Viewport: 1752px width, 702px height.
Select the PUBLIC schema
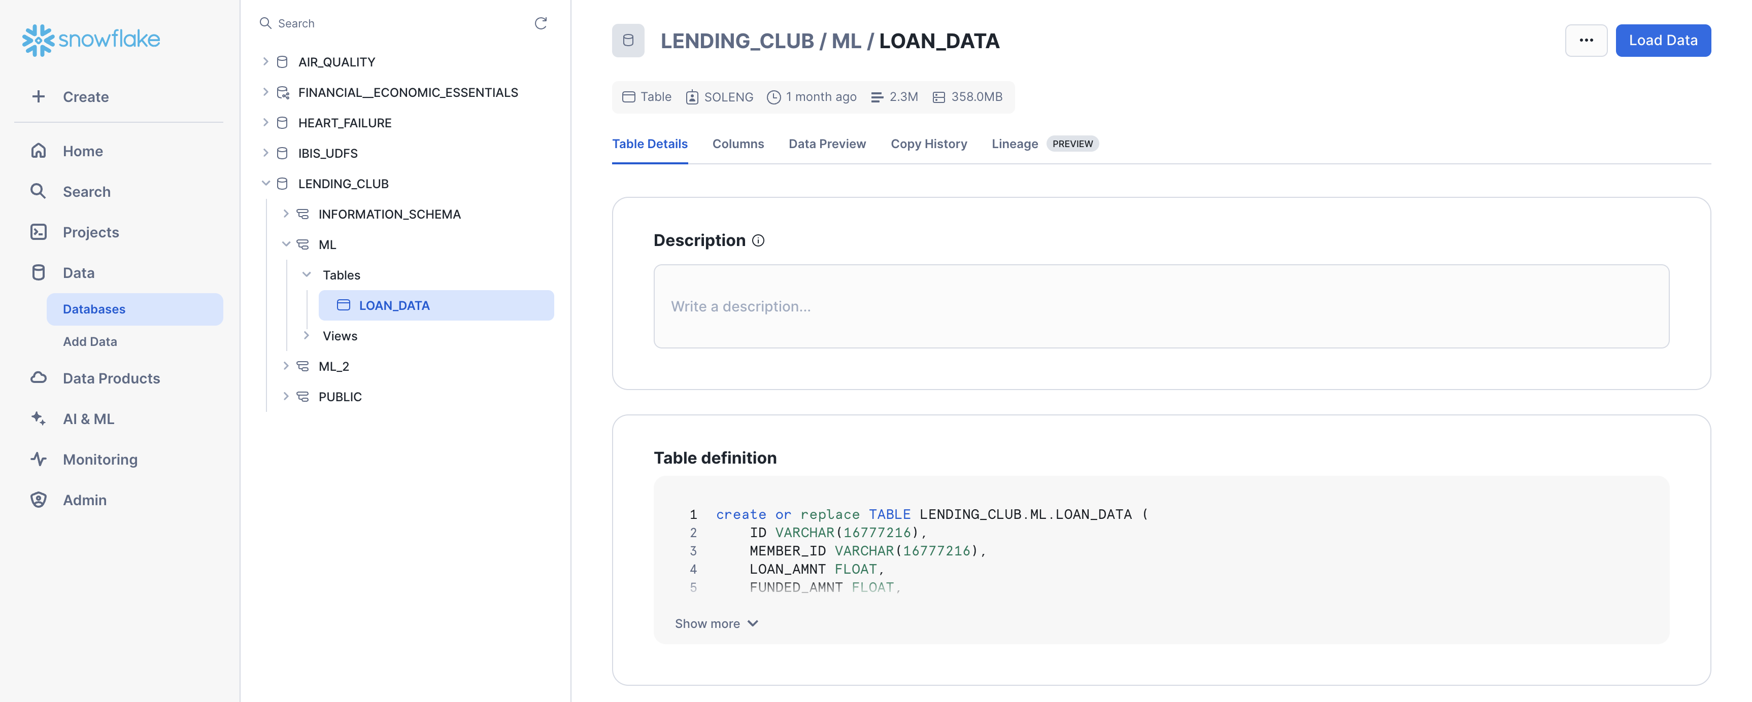340,397
